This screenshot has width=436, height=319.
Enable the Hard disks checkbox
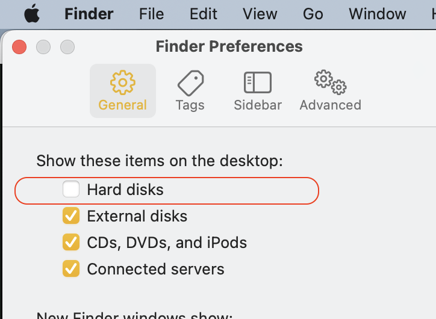point(71,190)
